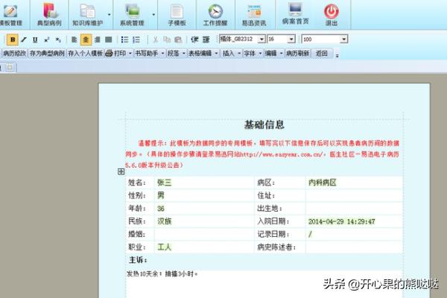Toggle center text alignment
This screenshot has width=447, height=298.
(86, 39)
